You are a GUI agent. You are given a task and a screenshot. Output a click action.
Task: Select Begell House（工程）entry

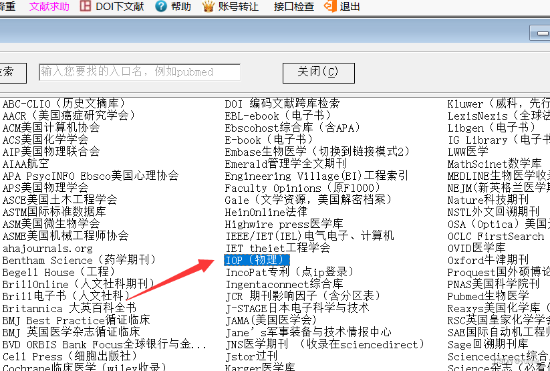click(59, 272)
